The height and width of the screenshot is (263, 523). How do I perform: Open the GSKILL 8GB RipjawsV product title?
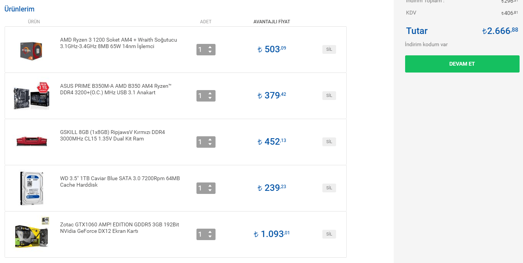pyautogui.click(x=112, y=136)
